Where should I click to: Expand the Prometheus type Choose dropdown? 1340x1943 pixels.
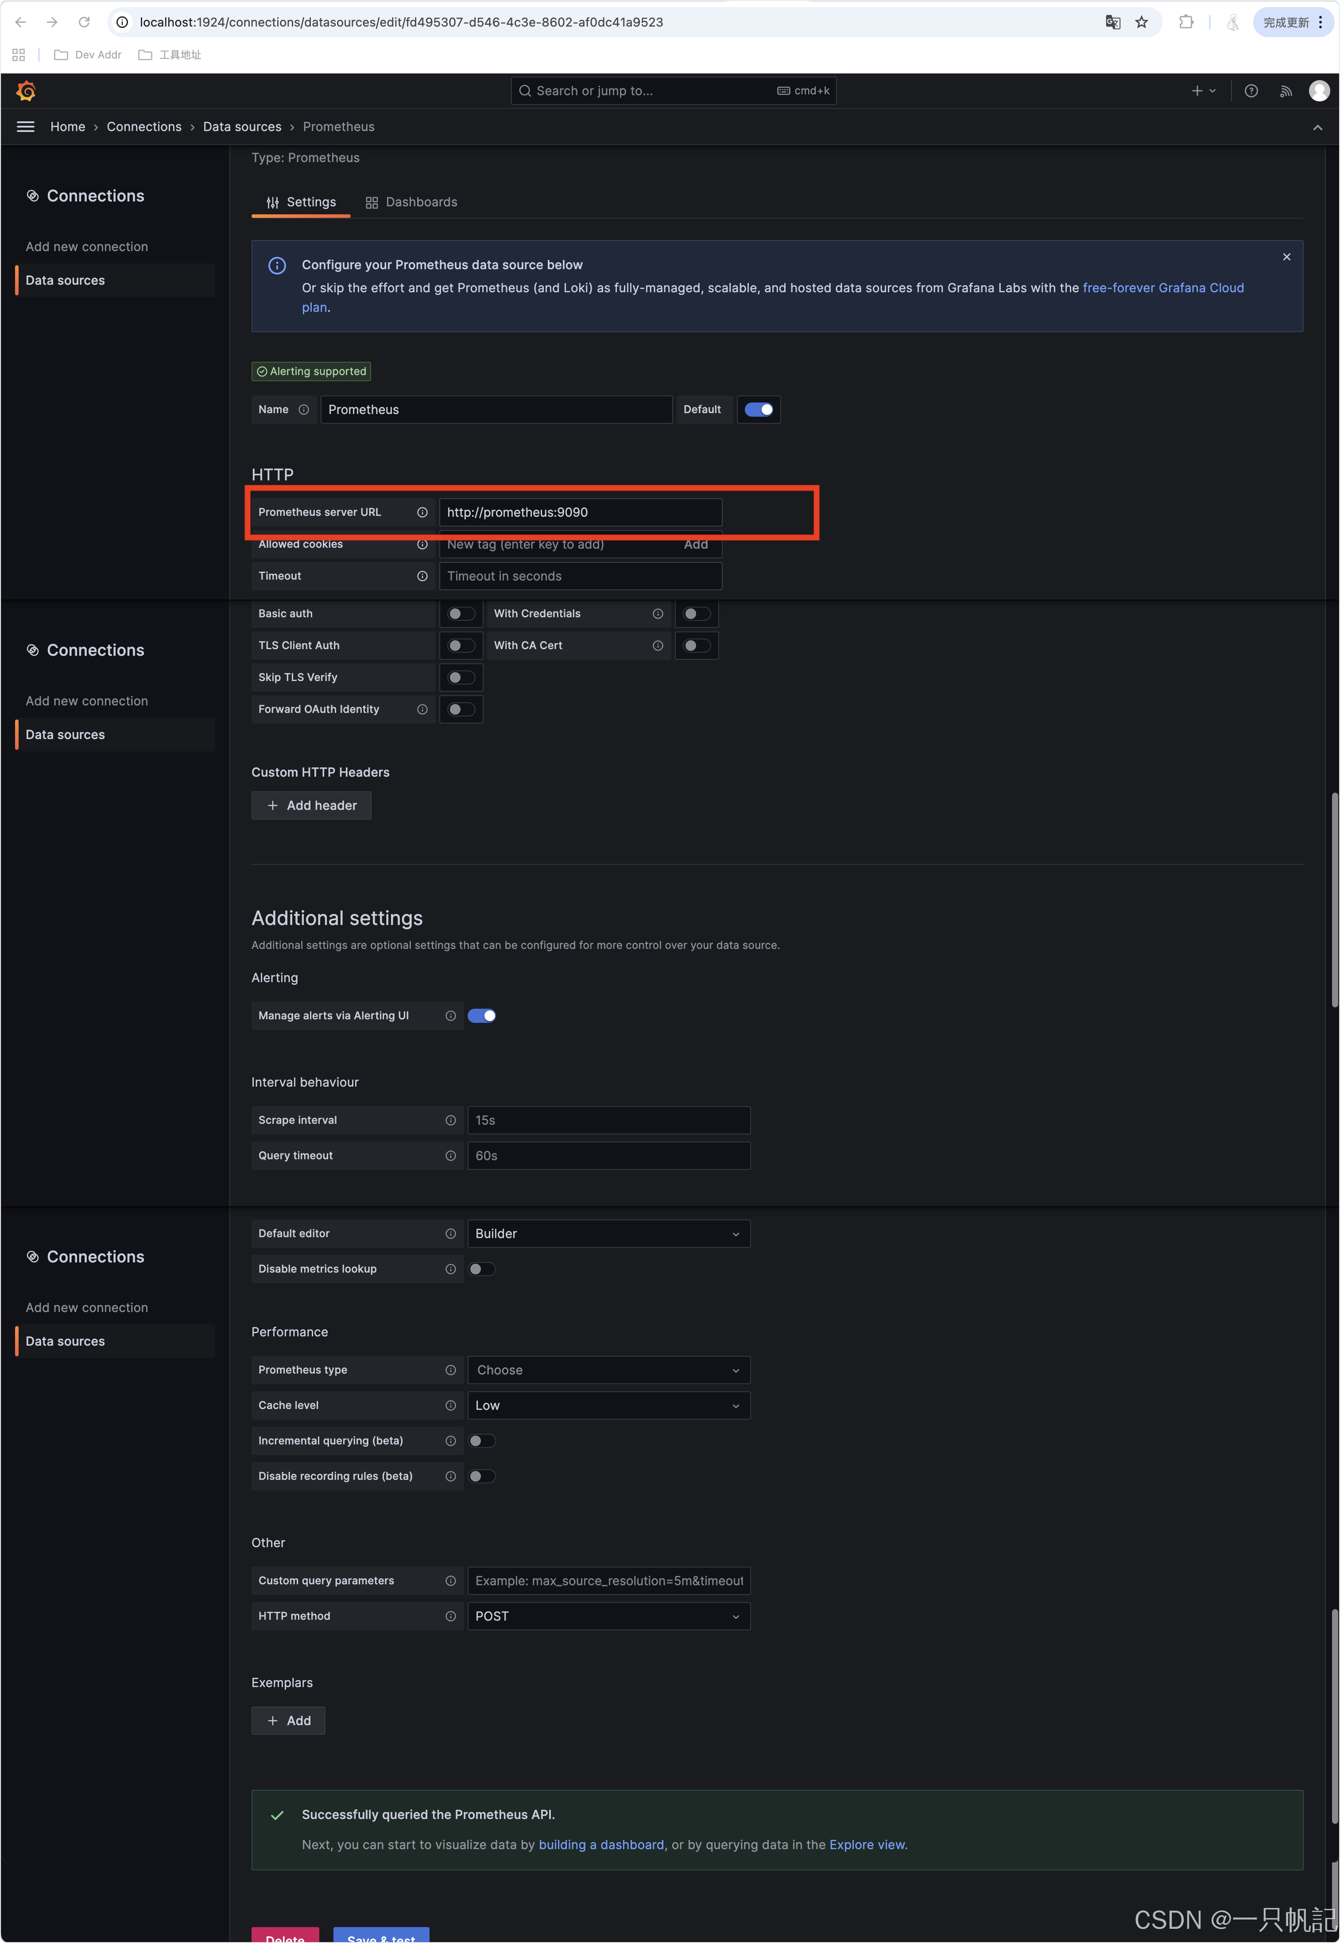coord(608,1370)
